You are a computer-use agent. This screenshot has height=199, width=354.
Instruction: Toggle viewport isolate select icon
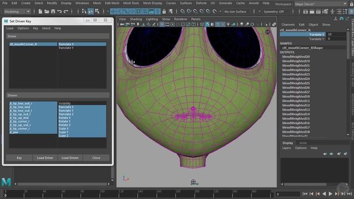click(x=266, y=24)
